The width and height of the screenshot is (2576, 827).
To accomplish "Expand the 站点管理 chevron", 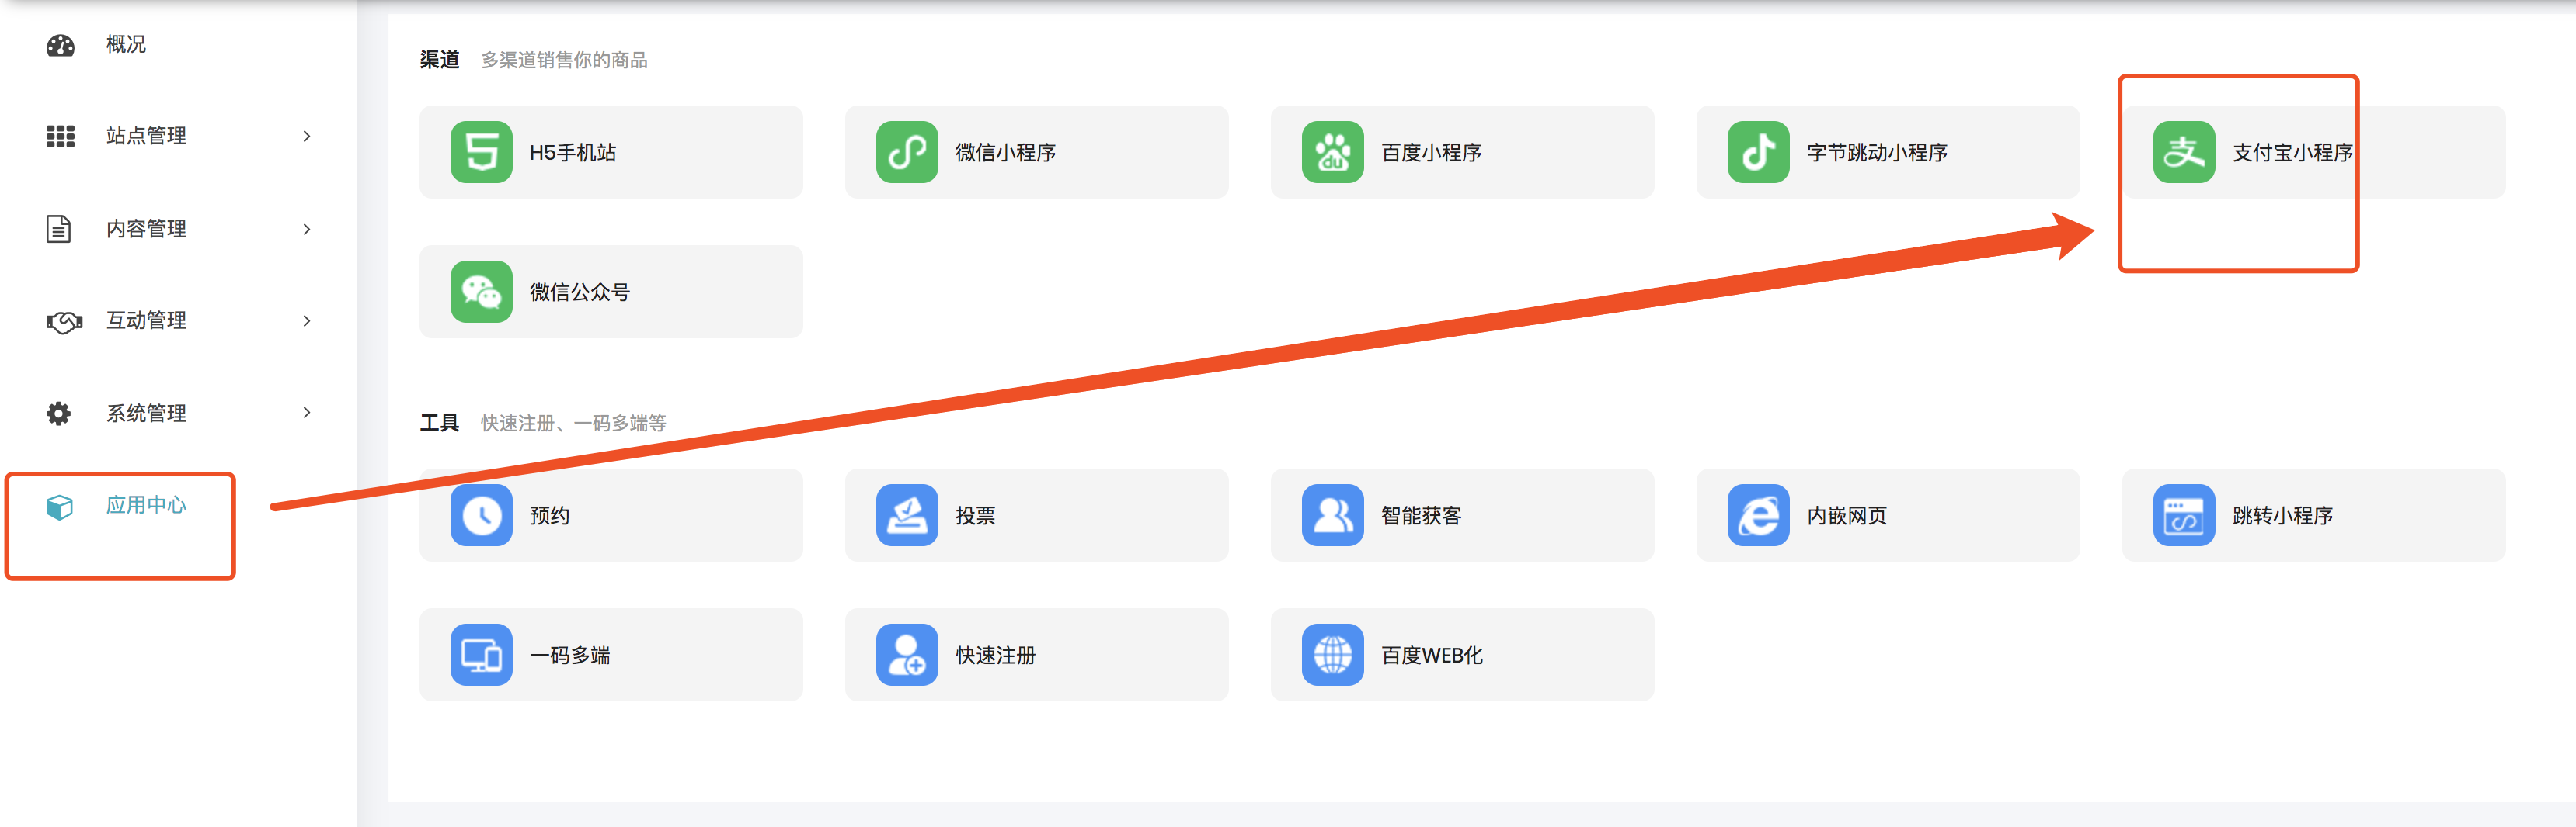I will click(307, 136).
